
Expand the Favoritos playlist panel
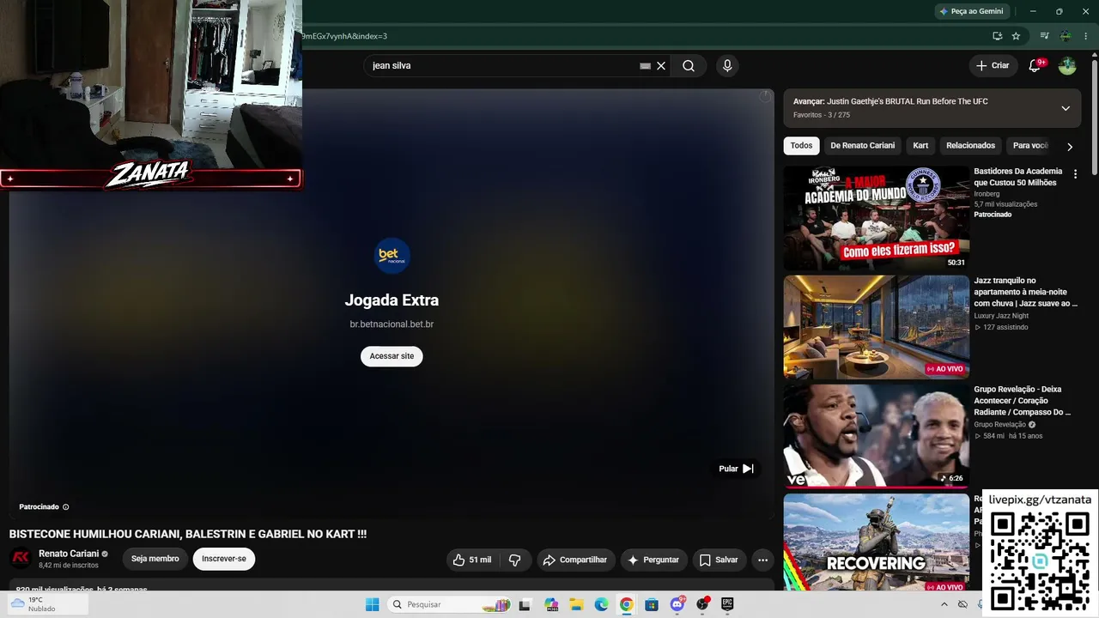(1066, 108)
